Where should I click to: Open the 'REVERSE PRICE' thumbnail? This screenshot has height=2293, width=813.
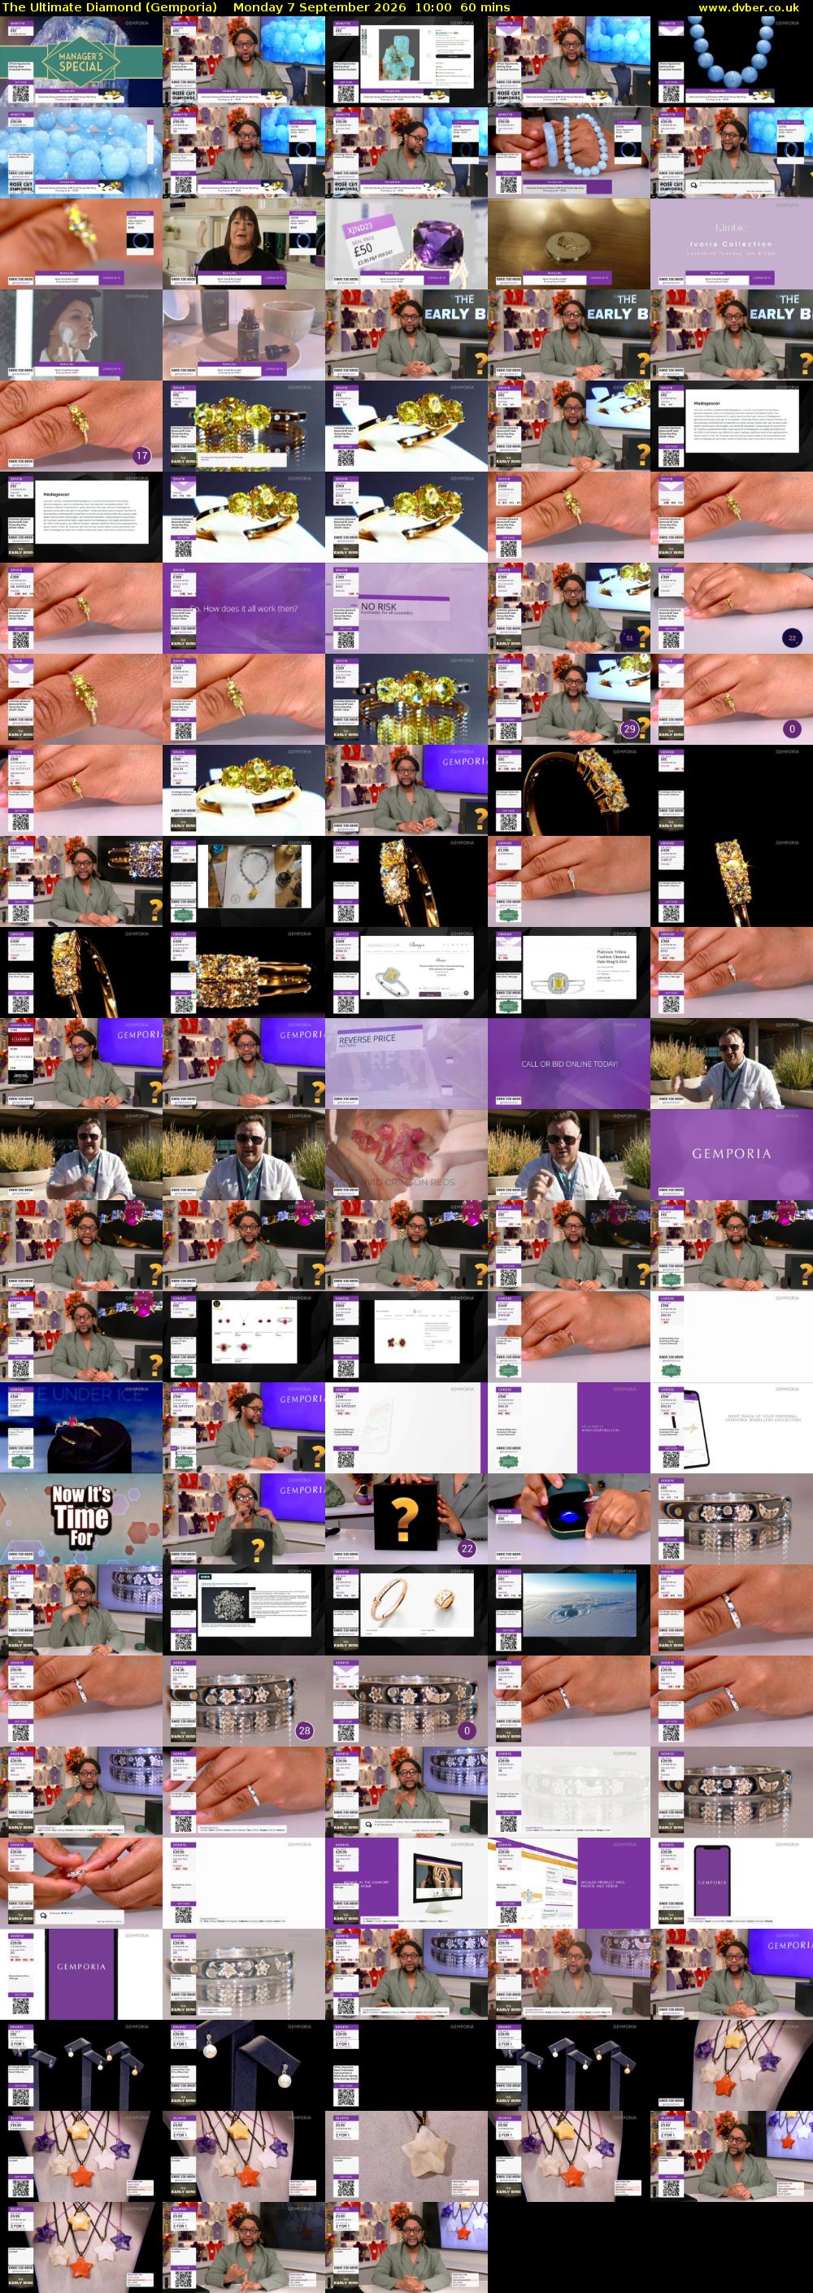pyautogui.click(x=406, y=1063)
